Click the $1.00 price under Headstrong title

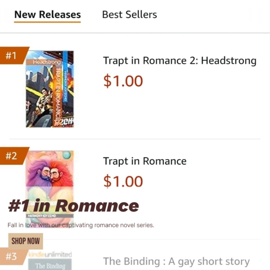pyautogui.click(x=123, y=81)
